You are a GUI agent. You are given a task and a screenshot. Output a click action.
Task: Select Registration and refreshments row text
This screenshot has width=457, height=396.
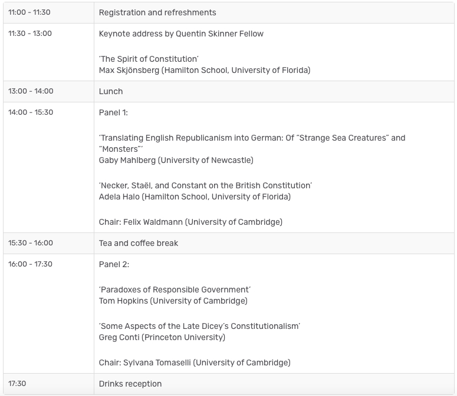(157, 12)
